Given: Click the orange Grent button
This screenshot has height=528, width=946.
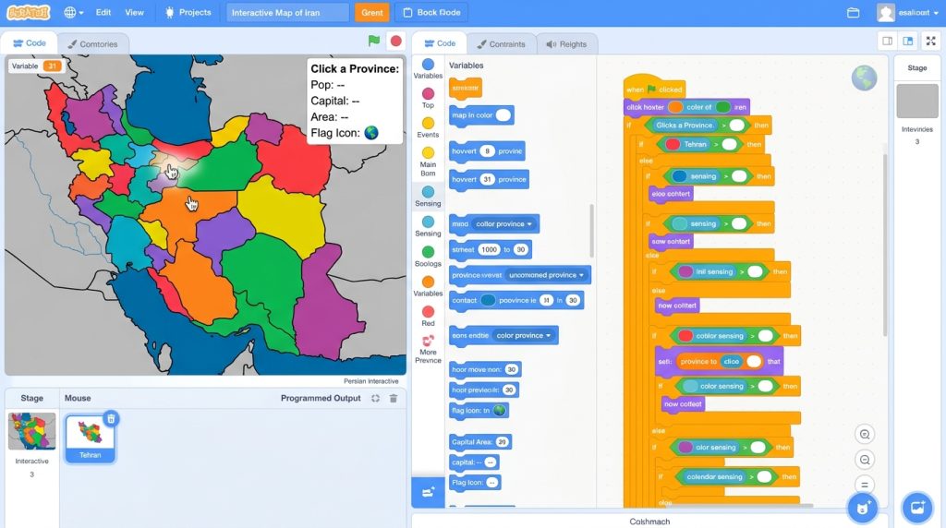Looking at the screenshot, I should coord(371,13).
